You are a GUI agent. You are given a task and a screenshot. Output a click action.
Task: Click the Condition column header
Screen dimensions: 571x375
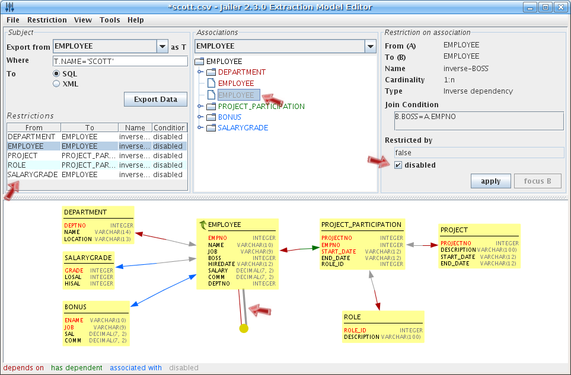pyautogui.click(x=170, y=128)
